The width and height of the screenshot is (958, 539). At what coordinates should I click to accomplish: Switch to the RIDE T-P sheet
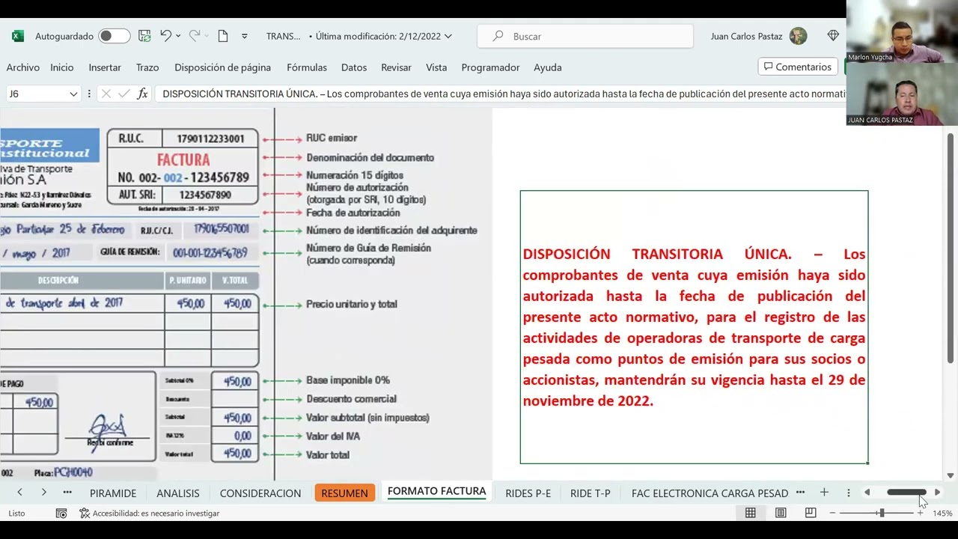tap(591, 493)
